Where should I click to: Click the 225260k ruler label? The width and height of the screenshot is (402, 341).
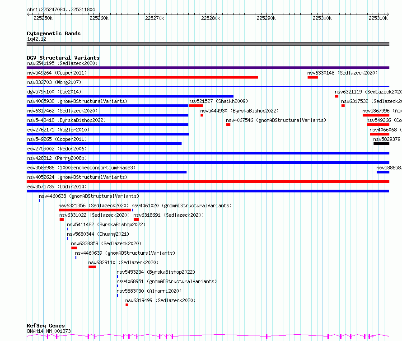[99, 18]
